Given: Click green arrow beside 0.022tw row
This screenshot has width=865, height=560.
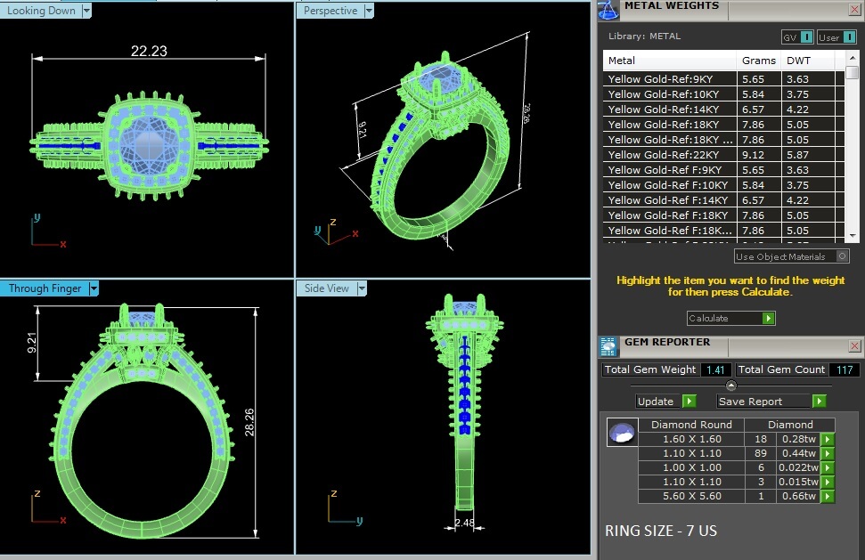Looking at the screenshot, I should tap(828, 467).
